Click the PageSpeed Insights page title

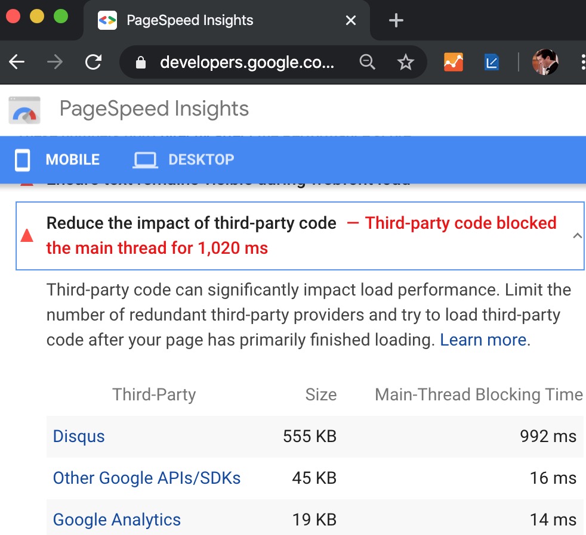point(154,109)
